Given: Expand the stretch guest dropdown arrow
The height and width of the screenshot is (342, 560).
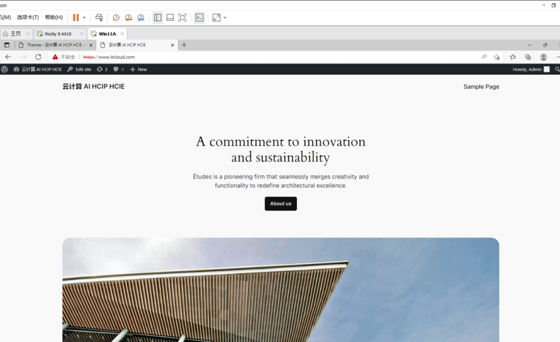Looking at the screenshot, I should (225, 17).
